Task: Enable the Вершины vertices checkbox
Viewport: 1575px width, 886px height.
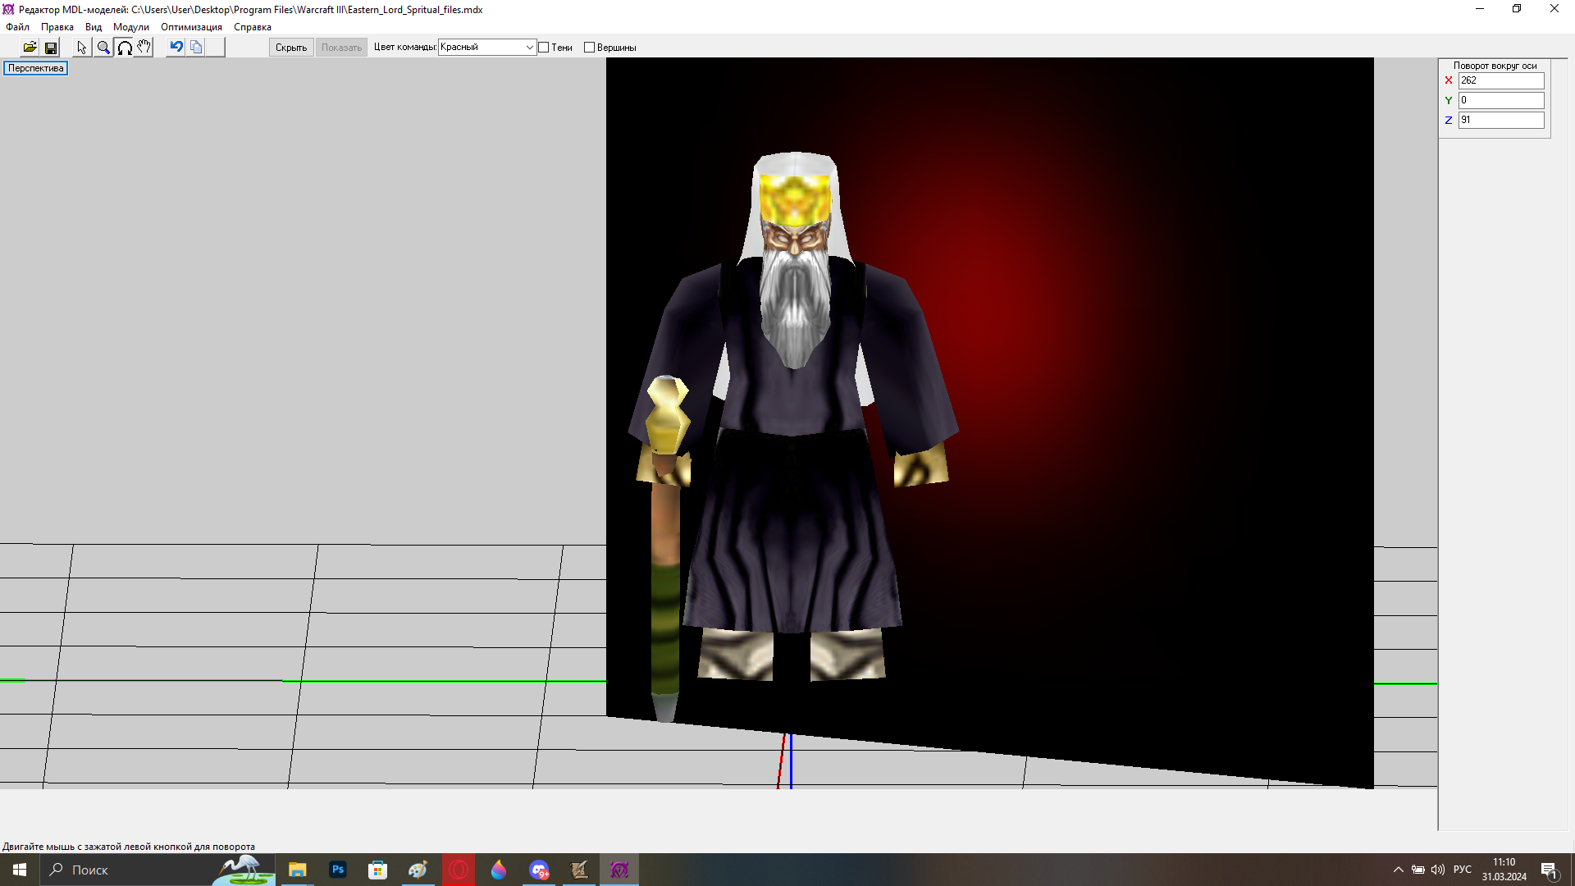Action: [589, 48]
